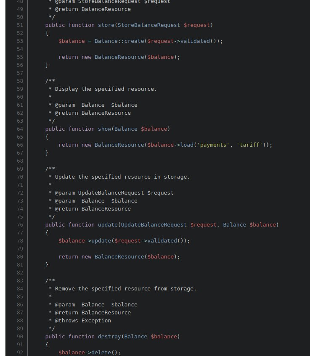Click line number 66 in the gutter
This screenshot has width=310, height=356.
tap(20, 145)
